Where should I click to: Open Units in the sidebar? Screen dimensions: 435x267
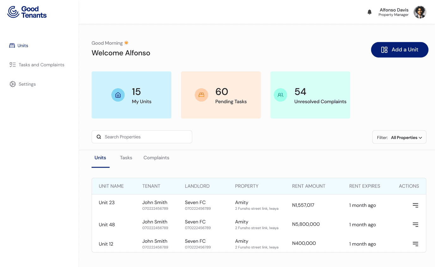click(x=19, y=46)
